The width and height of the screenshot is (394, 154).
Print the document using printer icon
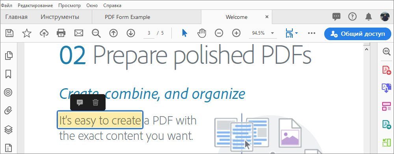[61, 33]
